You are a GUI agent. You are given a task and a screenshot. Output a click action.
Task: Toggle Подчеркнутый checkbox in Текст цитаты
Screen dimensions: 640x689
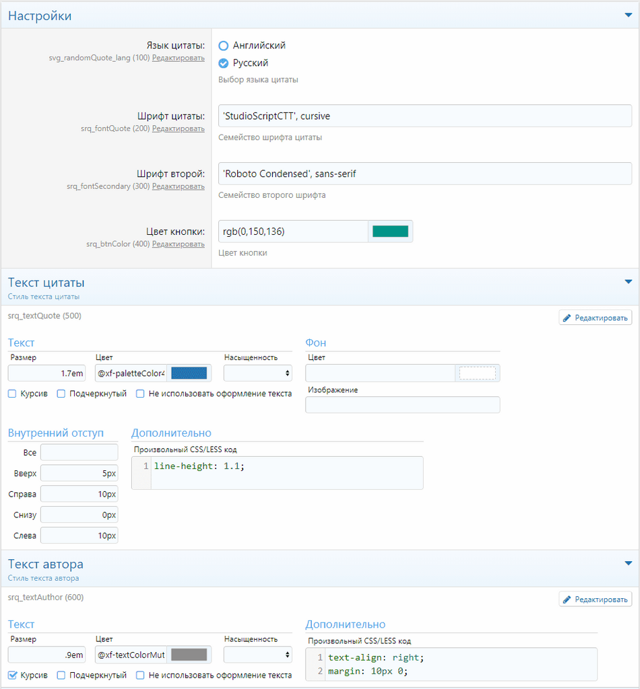[x=61, y=394]
